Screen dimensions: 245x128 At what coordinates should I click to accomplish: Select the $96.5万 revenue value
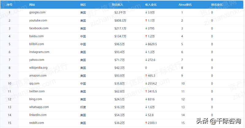click(x=119, y=44)
